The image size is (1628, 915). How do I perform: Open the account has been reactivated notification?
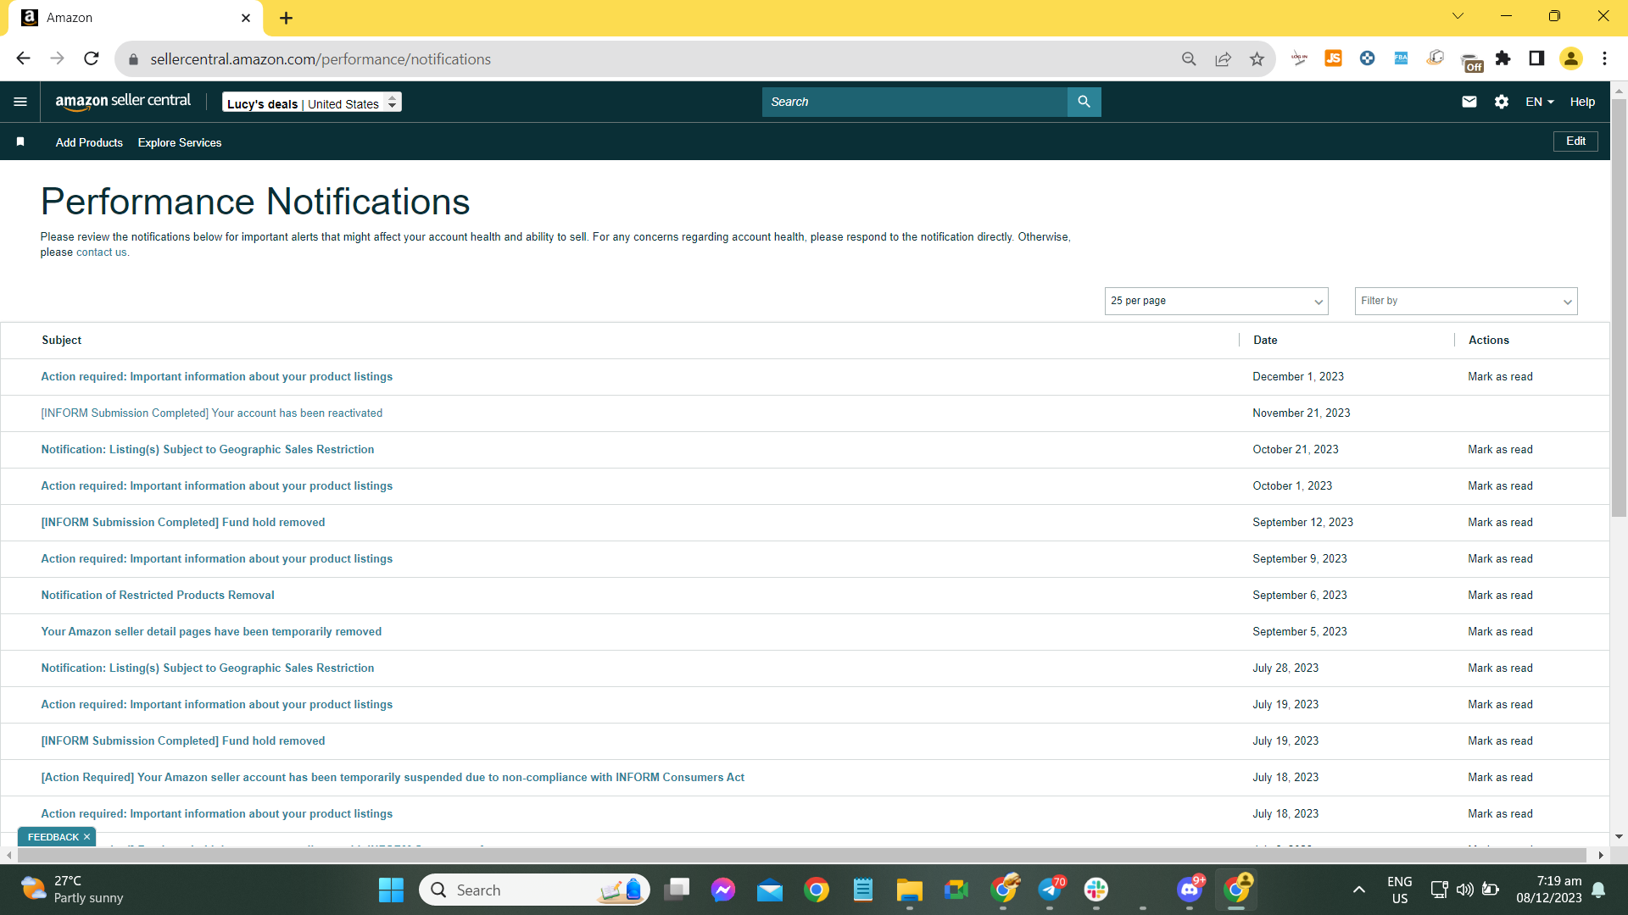[211, 413]
